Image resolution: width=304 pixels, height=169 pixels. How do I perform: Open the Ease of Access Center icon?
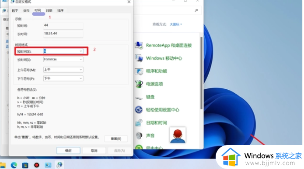(x=139, y=110)
